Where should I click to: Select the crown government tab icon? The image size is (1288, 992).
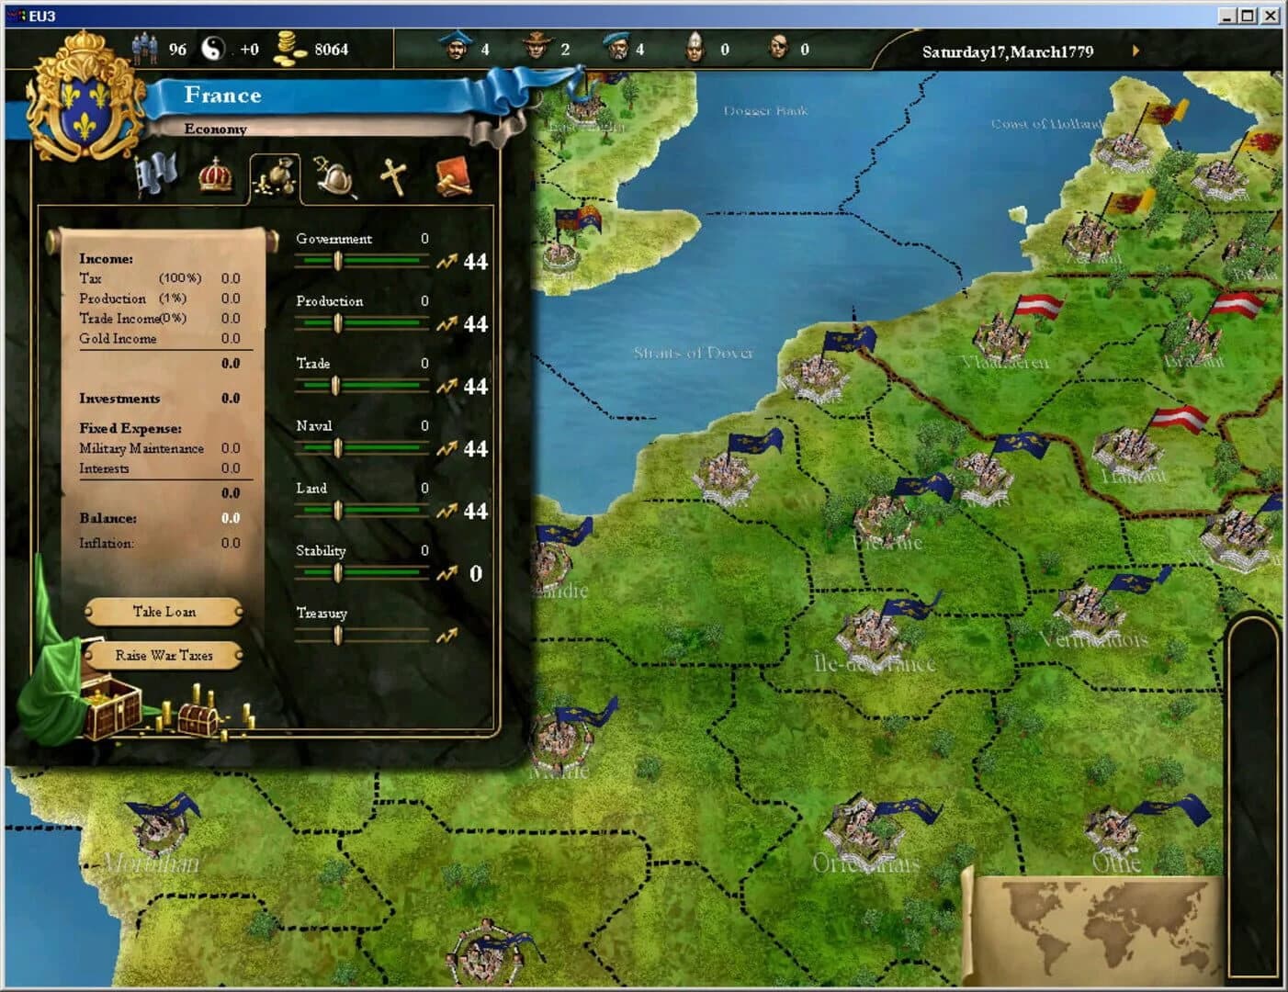tap(214, 176)
